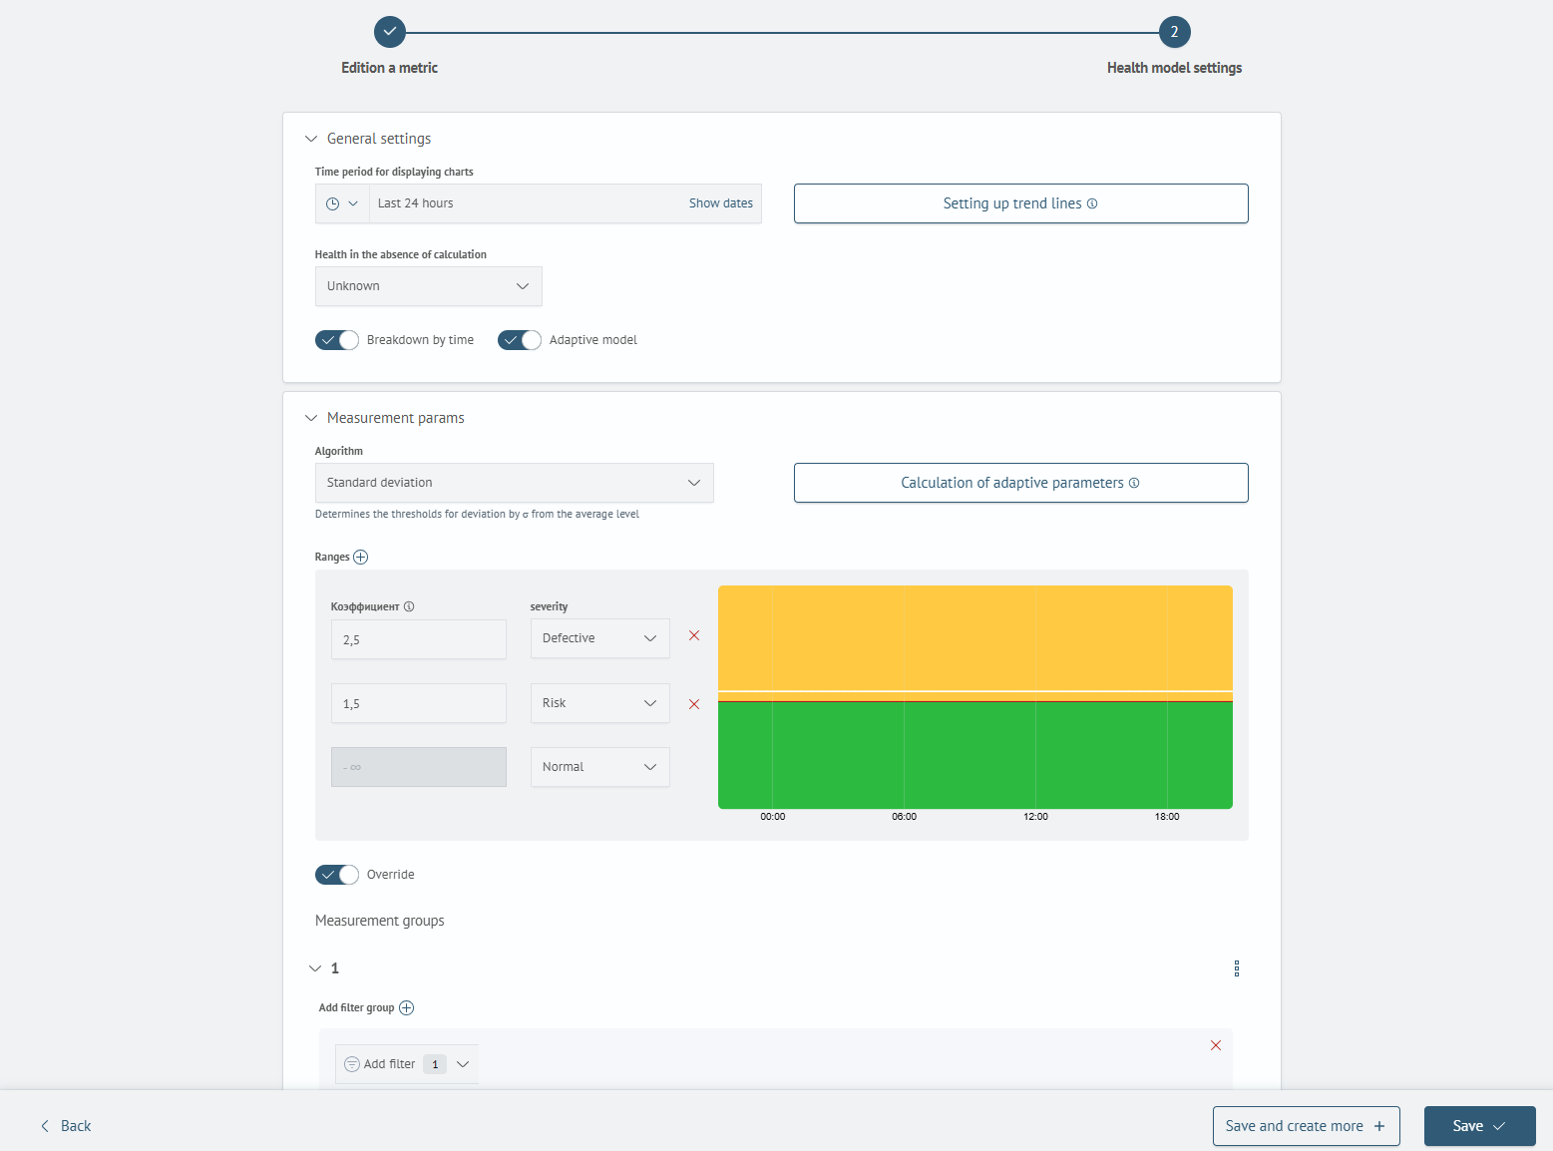Remove the Risk range row

[694, 704]
